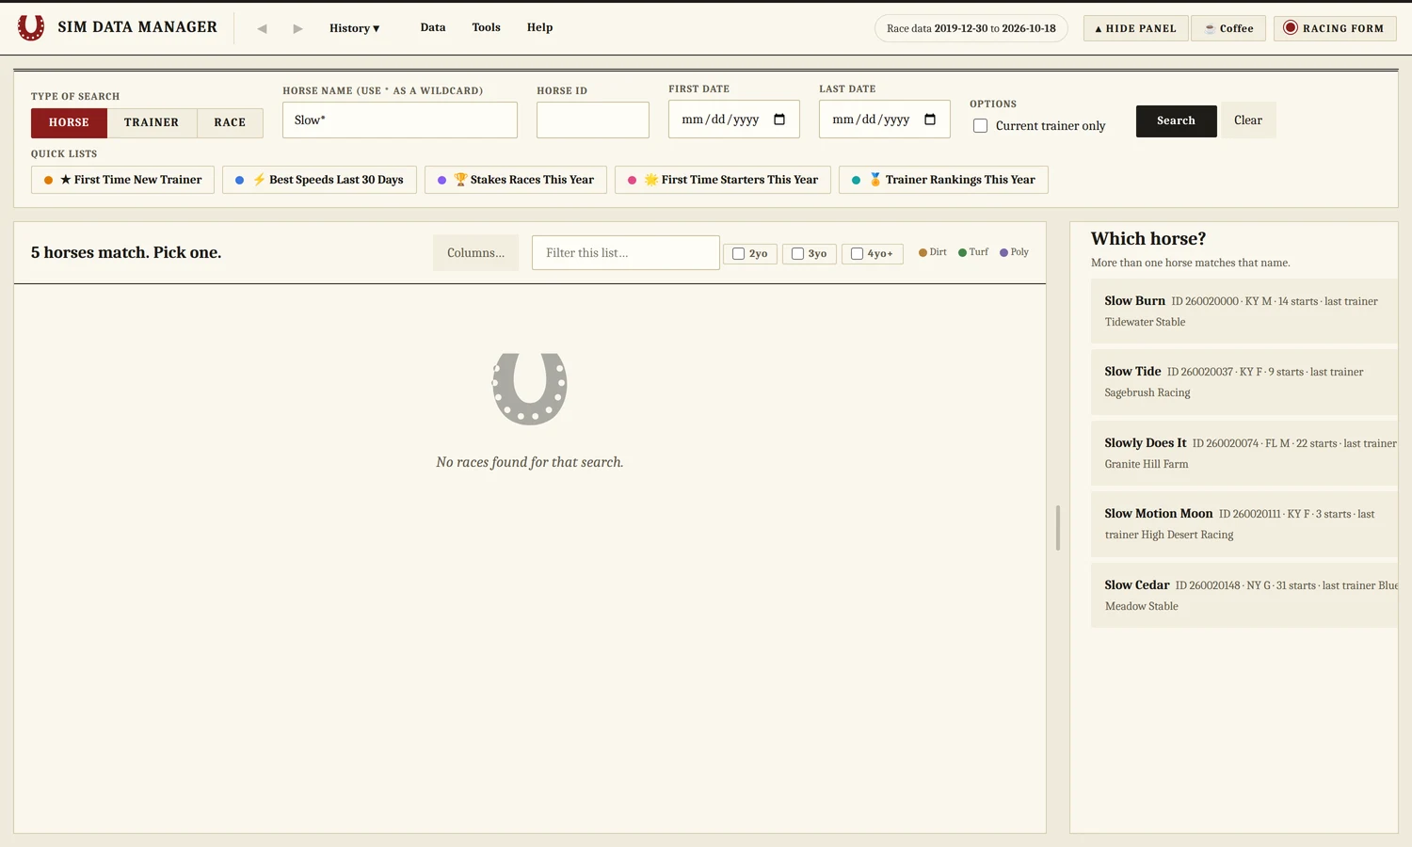Toggle the Turf surface legend dot
This screenshot has height=847, width=1412.
[x=963, y=252]
